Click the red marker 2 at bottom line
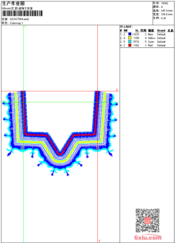Viewport: 175px width, 243px height. (x=99, y=241)
